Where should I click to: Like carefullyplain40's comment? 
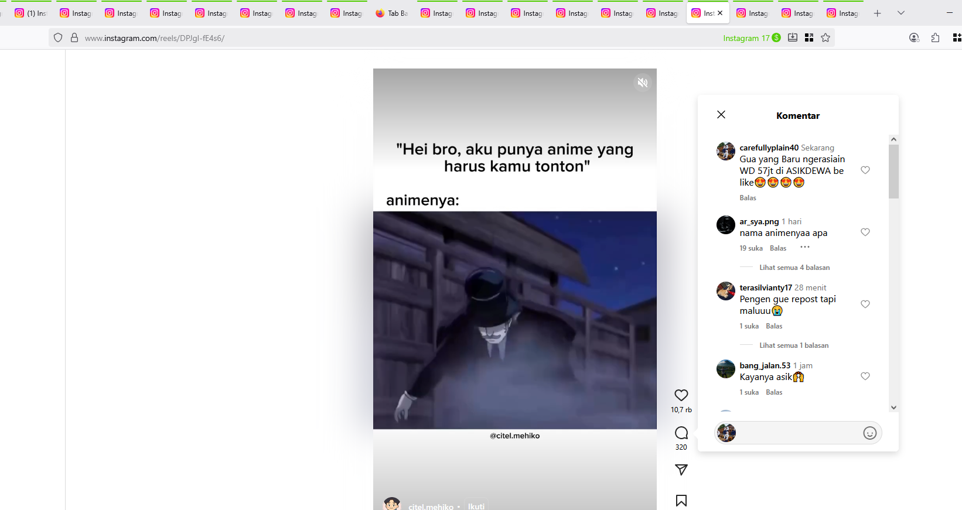[865, 170]
